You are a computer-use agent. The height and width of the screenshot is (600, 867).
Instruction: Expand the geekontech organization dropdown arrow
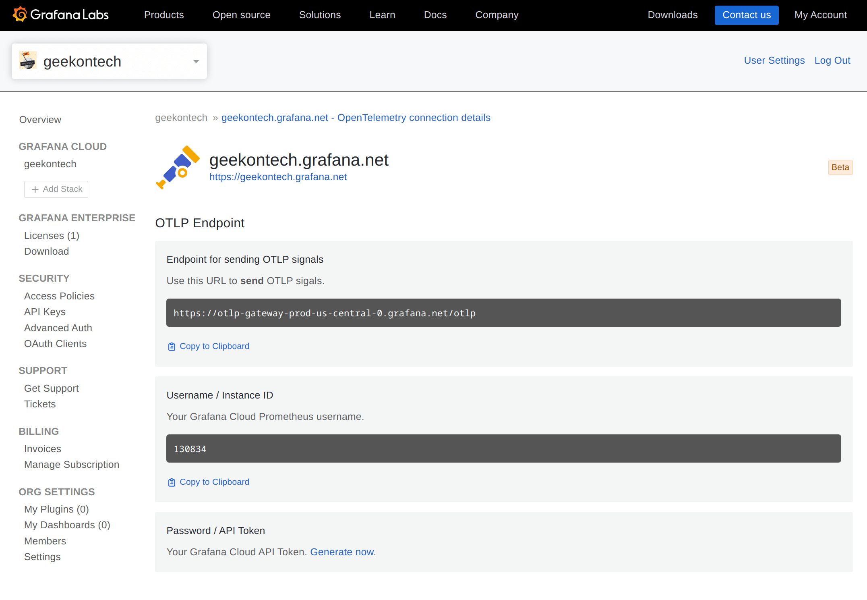tap(196, 62)
